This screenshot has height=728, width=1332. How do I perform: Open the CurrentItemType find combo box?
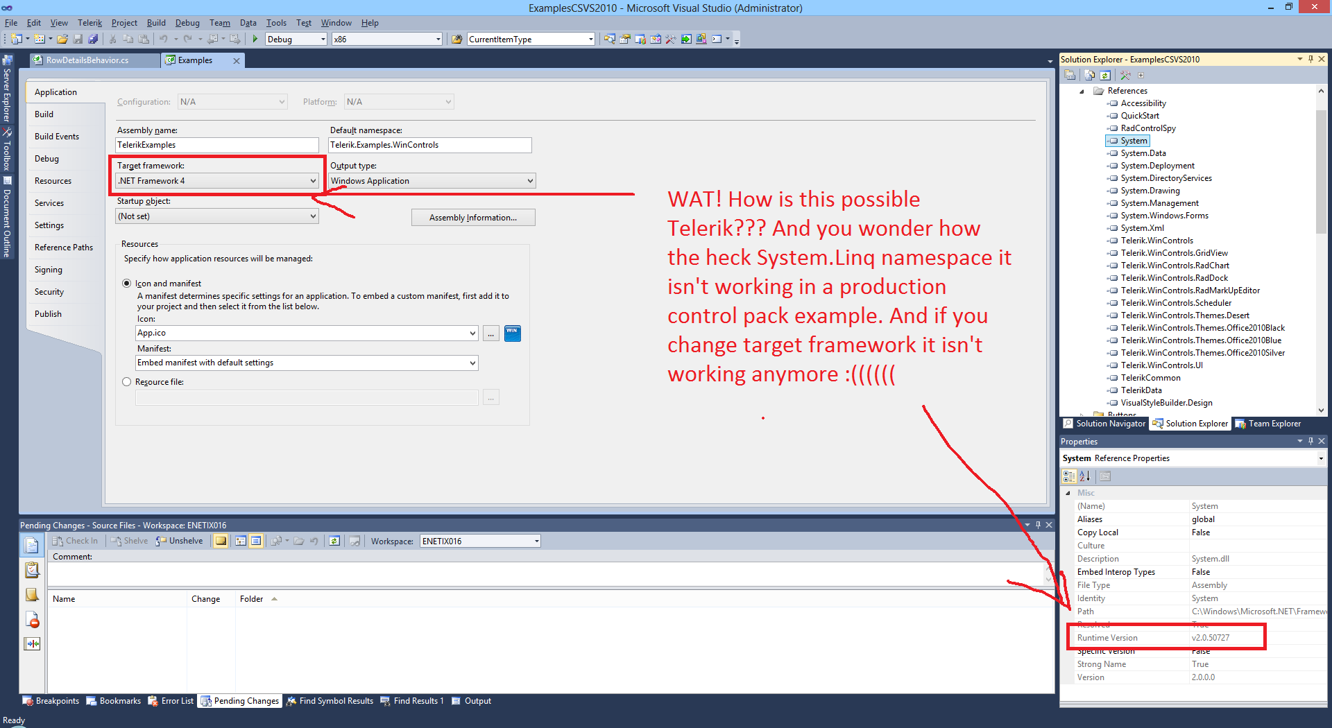coord(531,39)
